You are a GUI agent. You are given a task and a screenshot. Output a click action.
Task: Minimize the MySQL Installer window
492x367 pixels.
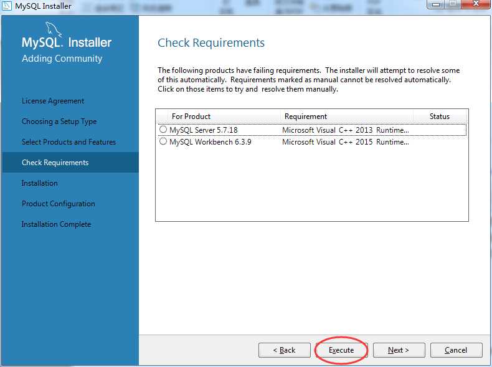click(436, 4)
